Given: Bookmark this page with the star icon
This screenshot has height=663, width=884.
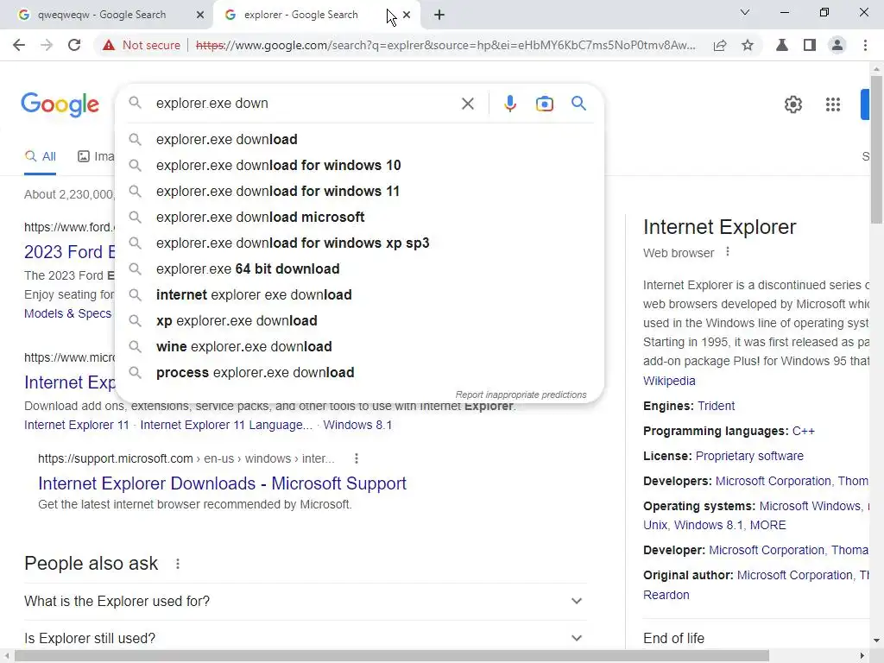Looking at the screenshot, I should [748, 45].
